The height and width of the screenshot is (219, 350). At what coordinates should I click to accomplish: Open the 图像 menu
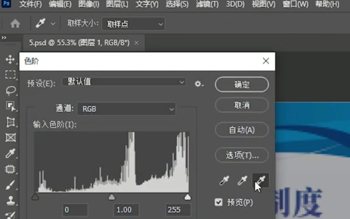(88, 5)
